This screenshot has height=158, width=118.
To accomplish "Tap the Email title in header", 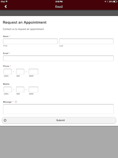I will click(59, 6).
